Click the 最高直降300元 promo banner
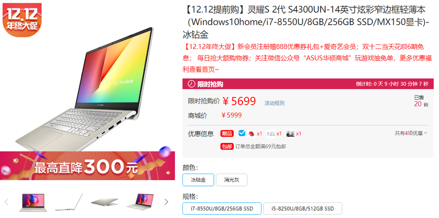Screen dimensions: 439x218 87,166
